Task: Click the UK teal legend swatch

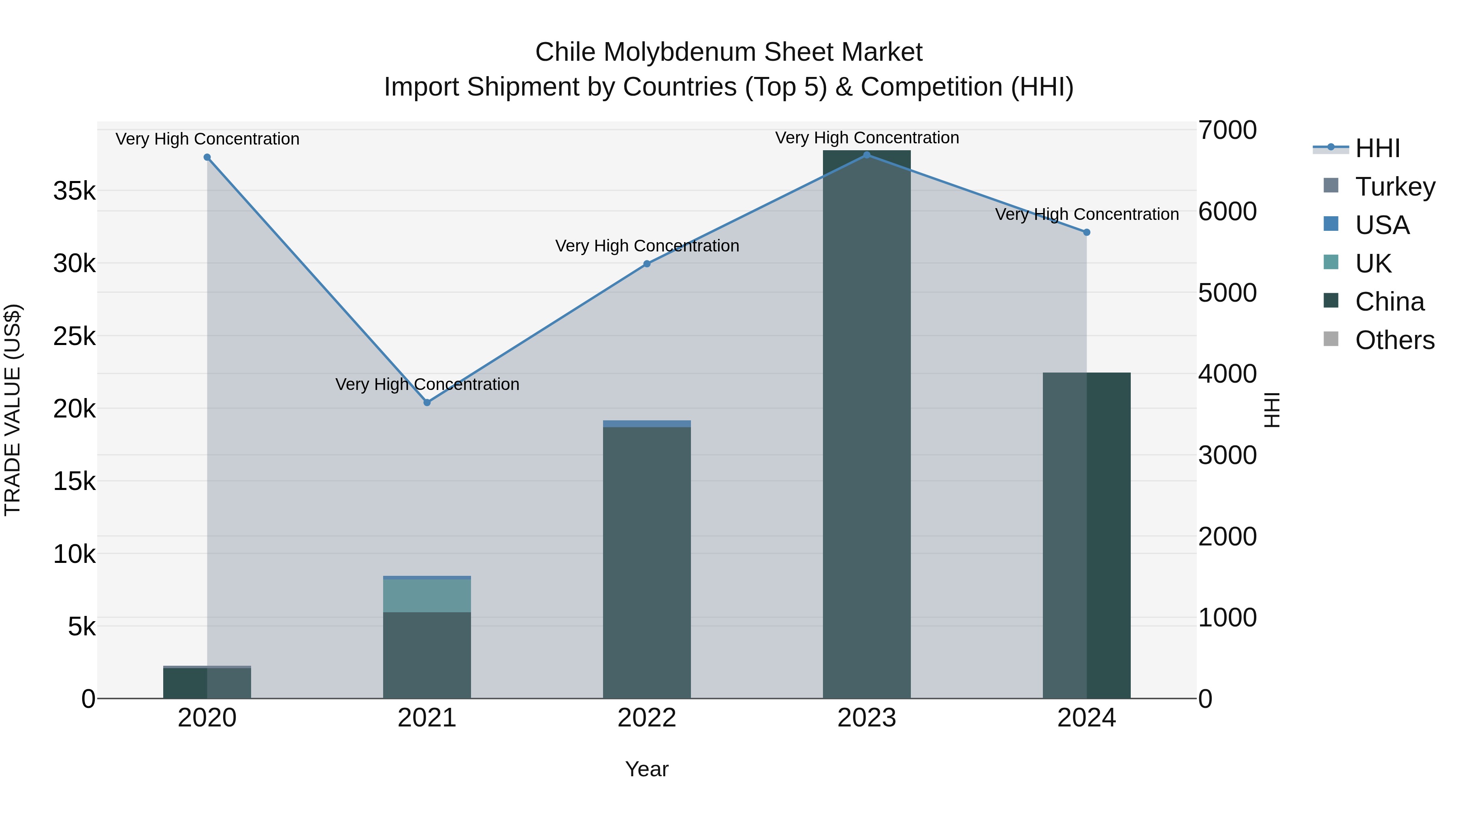Action: tap(1331, 262)
